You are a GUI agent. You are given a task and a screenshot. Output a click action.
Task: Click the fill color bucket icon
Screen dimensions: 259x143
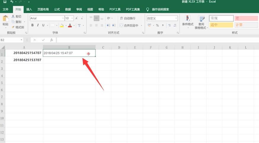tap(62, 25)
